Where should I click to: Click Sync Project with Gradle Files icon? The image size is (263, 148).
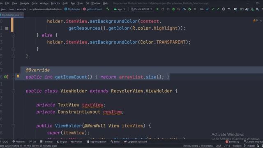(247, 9)
